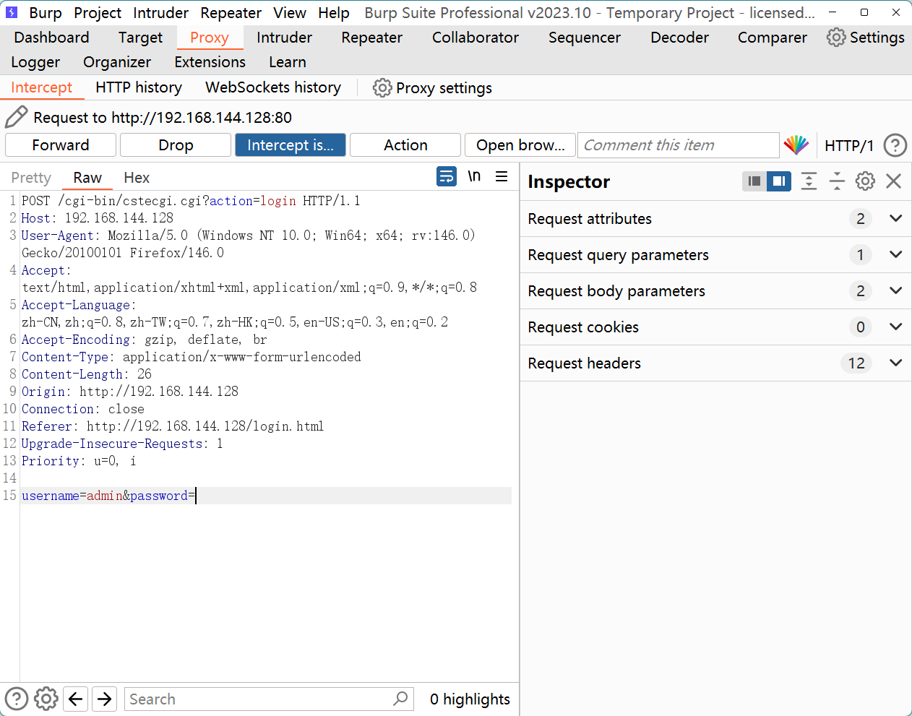
Task: Forward the intercepted request
Action: tap(61, 145)
